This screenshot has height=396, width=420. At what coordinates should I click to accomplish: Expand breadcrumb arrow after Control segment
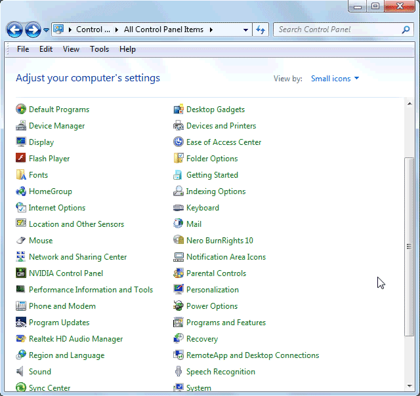tap(117, 30)
